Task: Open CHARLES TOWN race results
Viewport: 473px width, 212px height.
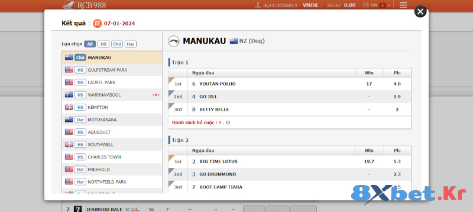Action: (112, 157)
